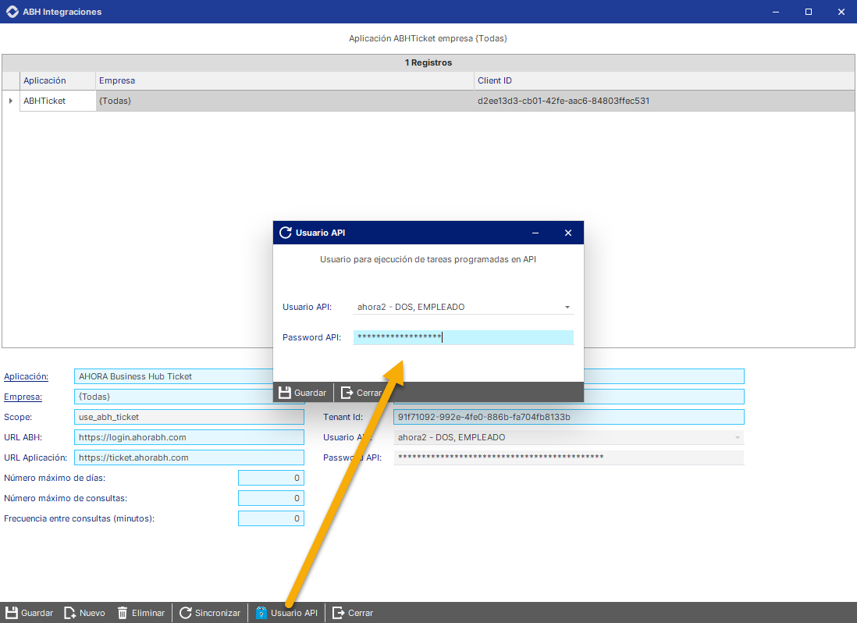The width and height of the screenshot is (857, 623).
Task: Click the Usuario API dialog refresh icon
Action: pos(286,233)
